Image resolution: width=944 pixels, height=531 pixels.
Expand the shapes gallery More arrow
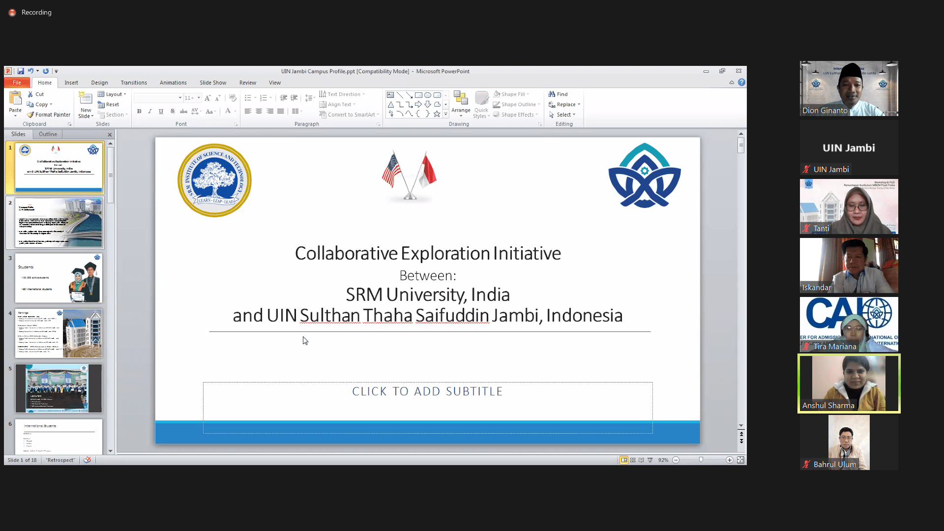pyautogui.click(x=446, y=114)
